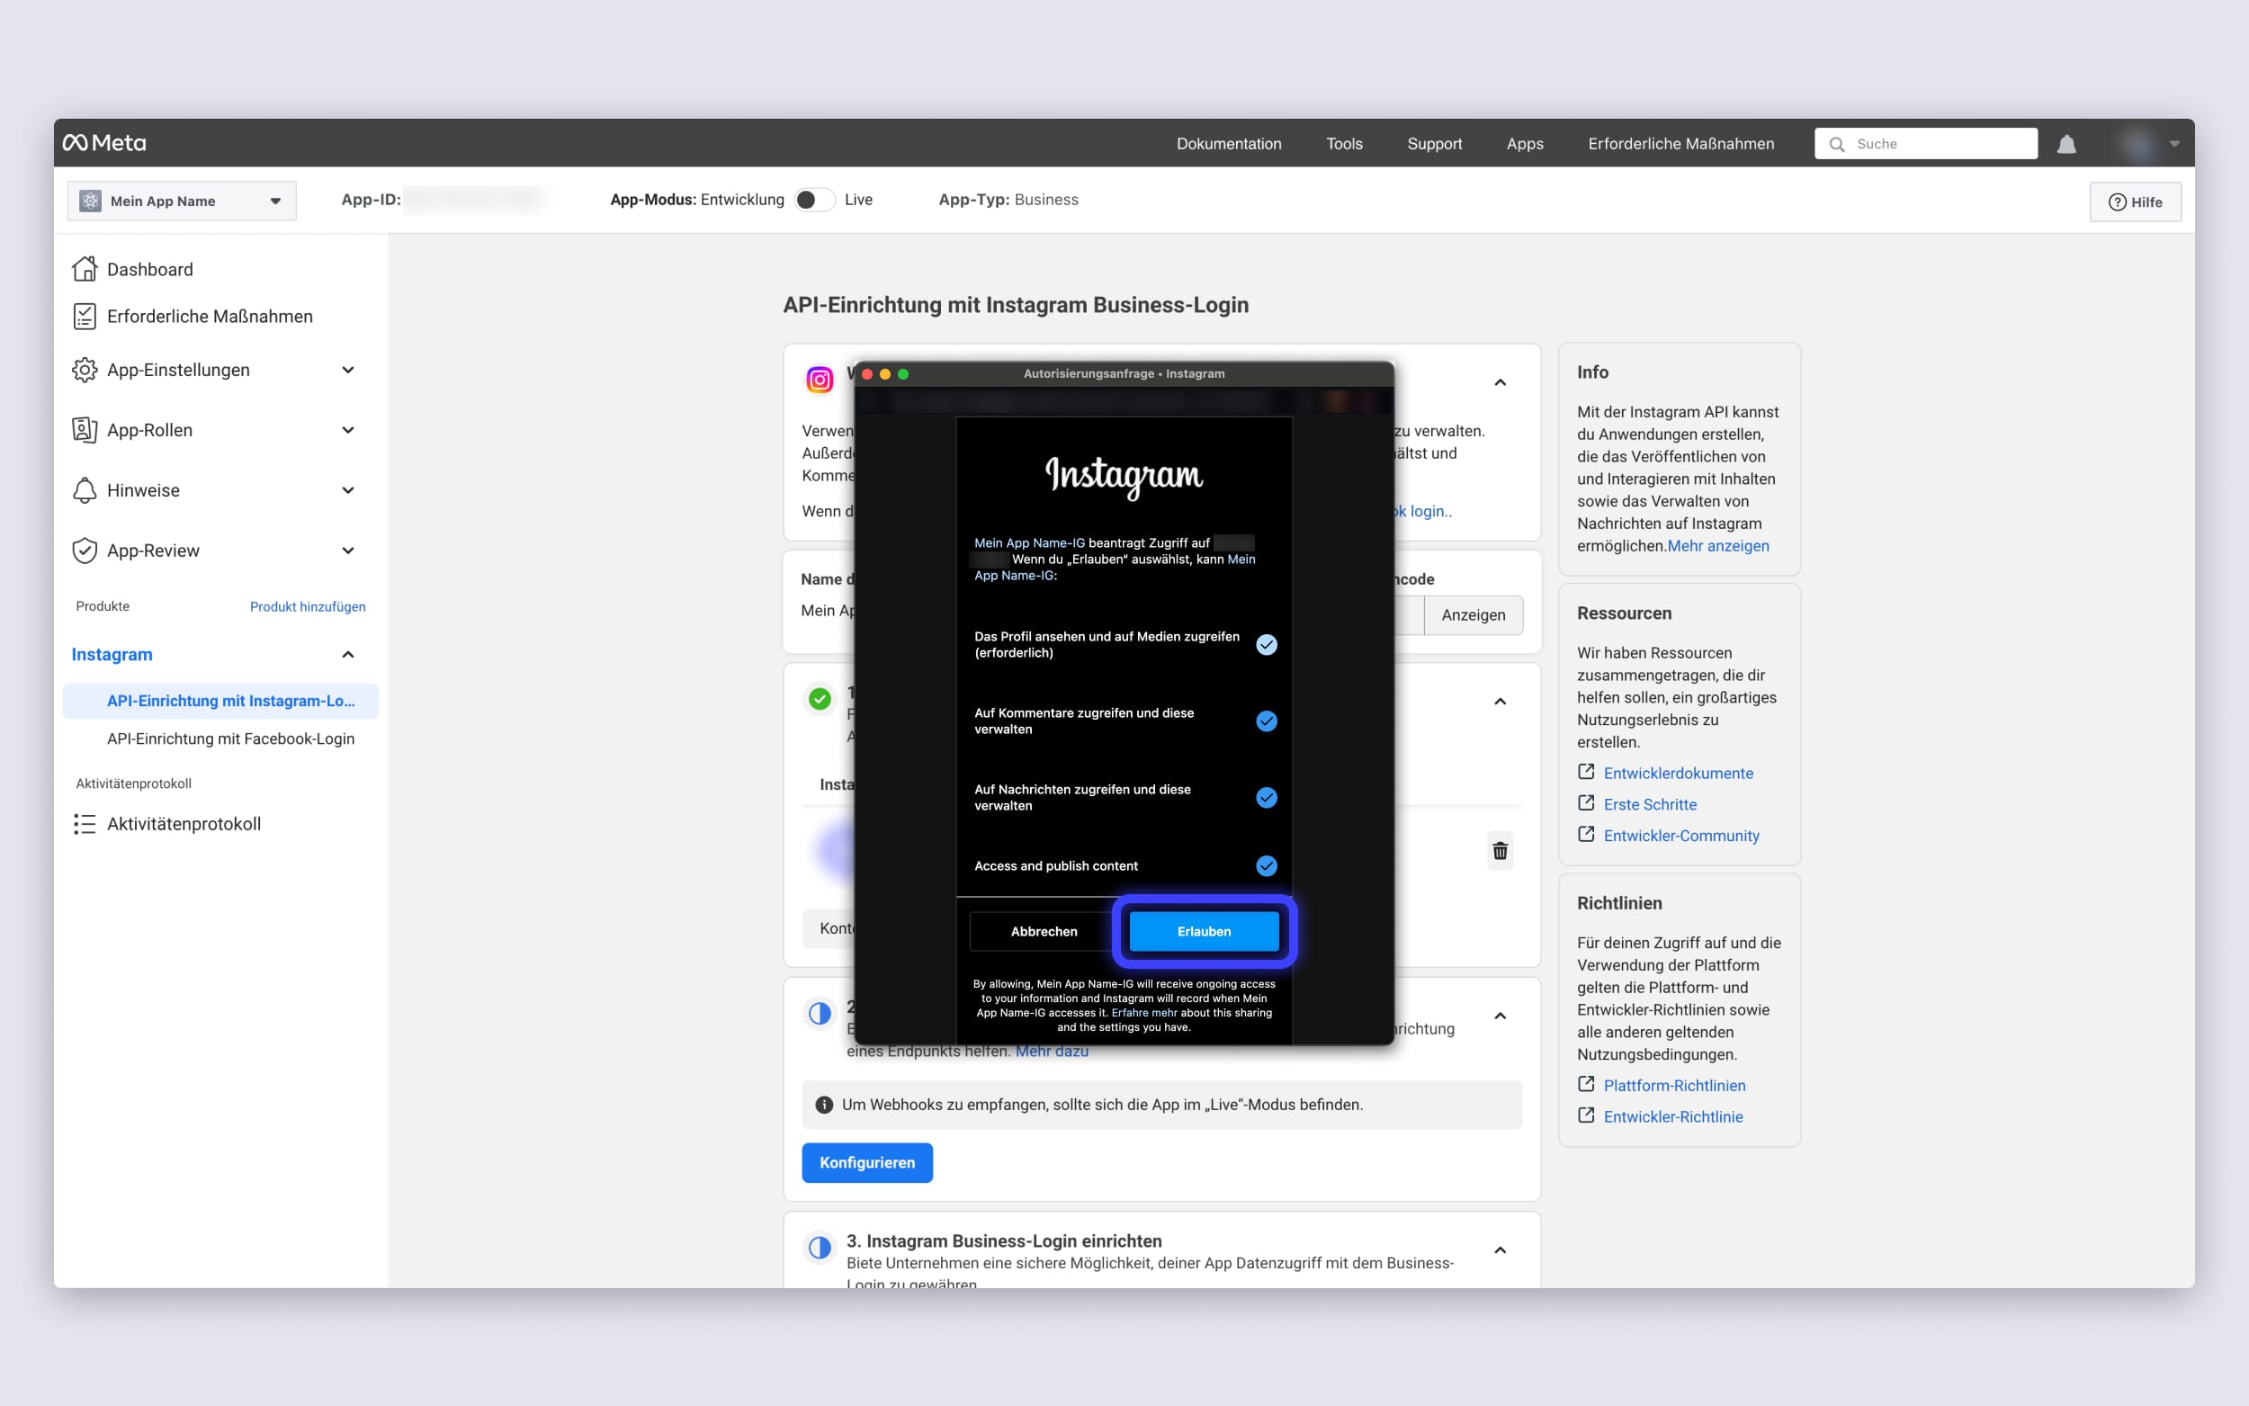The height and width of the screenshot is (1406, 2249).
Task: Click the Meta logo in the header
Action: tap(104, 143)
